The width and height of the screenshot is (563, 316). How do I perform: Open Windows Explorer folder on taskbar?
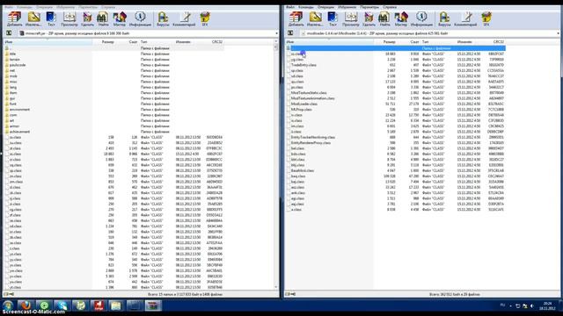[116, 305]
